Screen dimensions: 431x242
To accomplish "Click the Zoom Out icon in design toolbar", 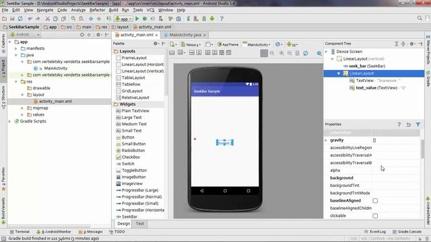I will [290, 53].
